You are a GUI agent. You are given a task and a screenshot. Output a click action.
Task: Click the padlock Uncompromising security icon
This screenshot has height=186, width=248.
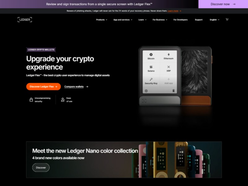point(31,100)
